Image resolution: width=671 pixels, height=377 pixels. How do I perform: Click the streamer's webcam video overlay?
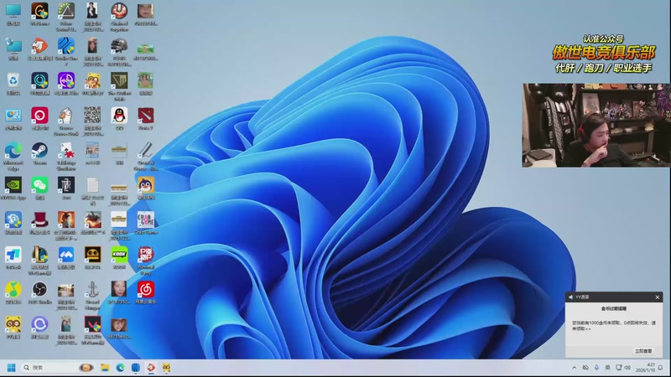click(x=596, y=125)
